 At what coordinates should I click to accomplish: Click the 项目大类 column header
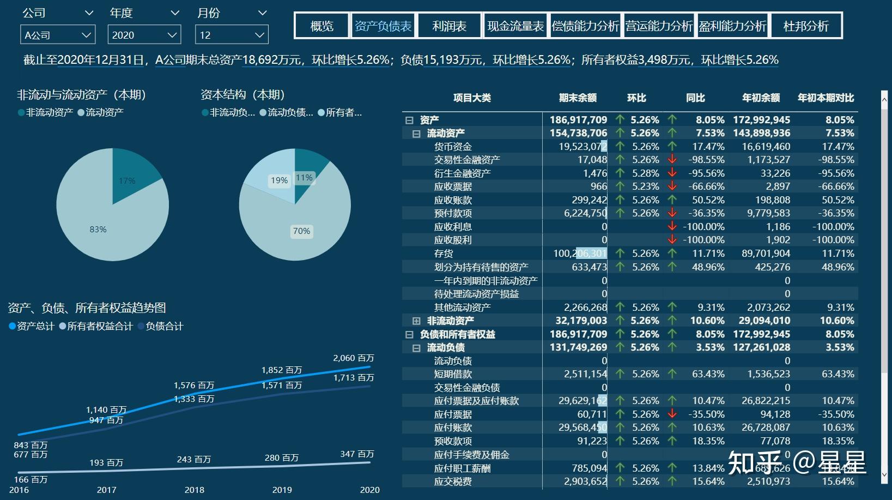472,98
